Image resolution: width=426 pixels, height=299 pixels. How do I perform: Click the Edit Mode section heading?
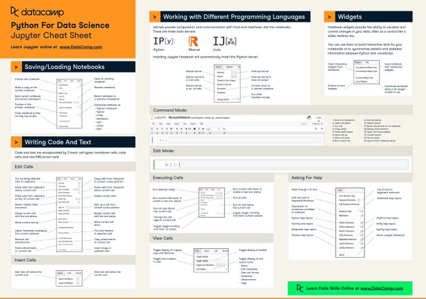[164, 150]
